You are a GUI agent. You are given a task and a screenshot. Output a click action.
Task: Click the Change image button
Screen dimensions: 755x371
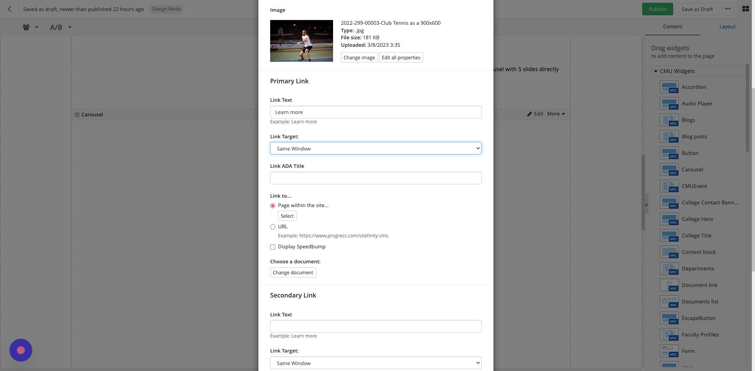(359, 58)
